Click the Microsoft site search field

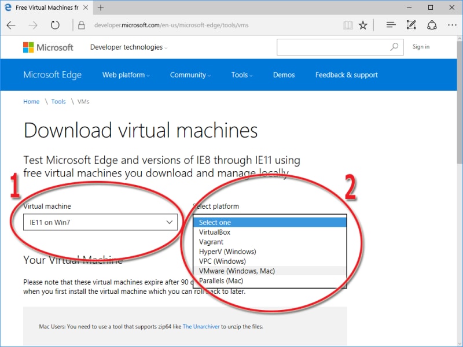332,47
